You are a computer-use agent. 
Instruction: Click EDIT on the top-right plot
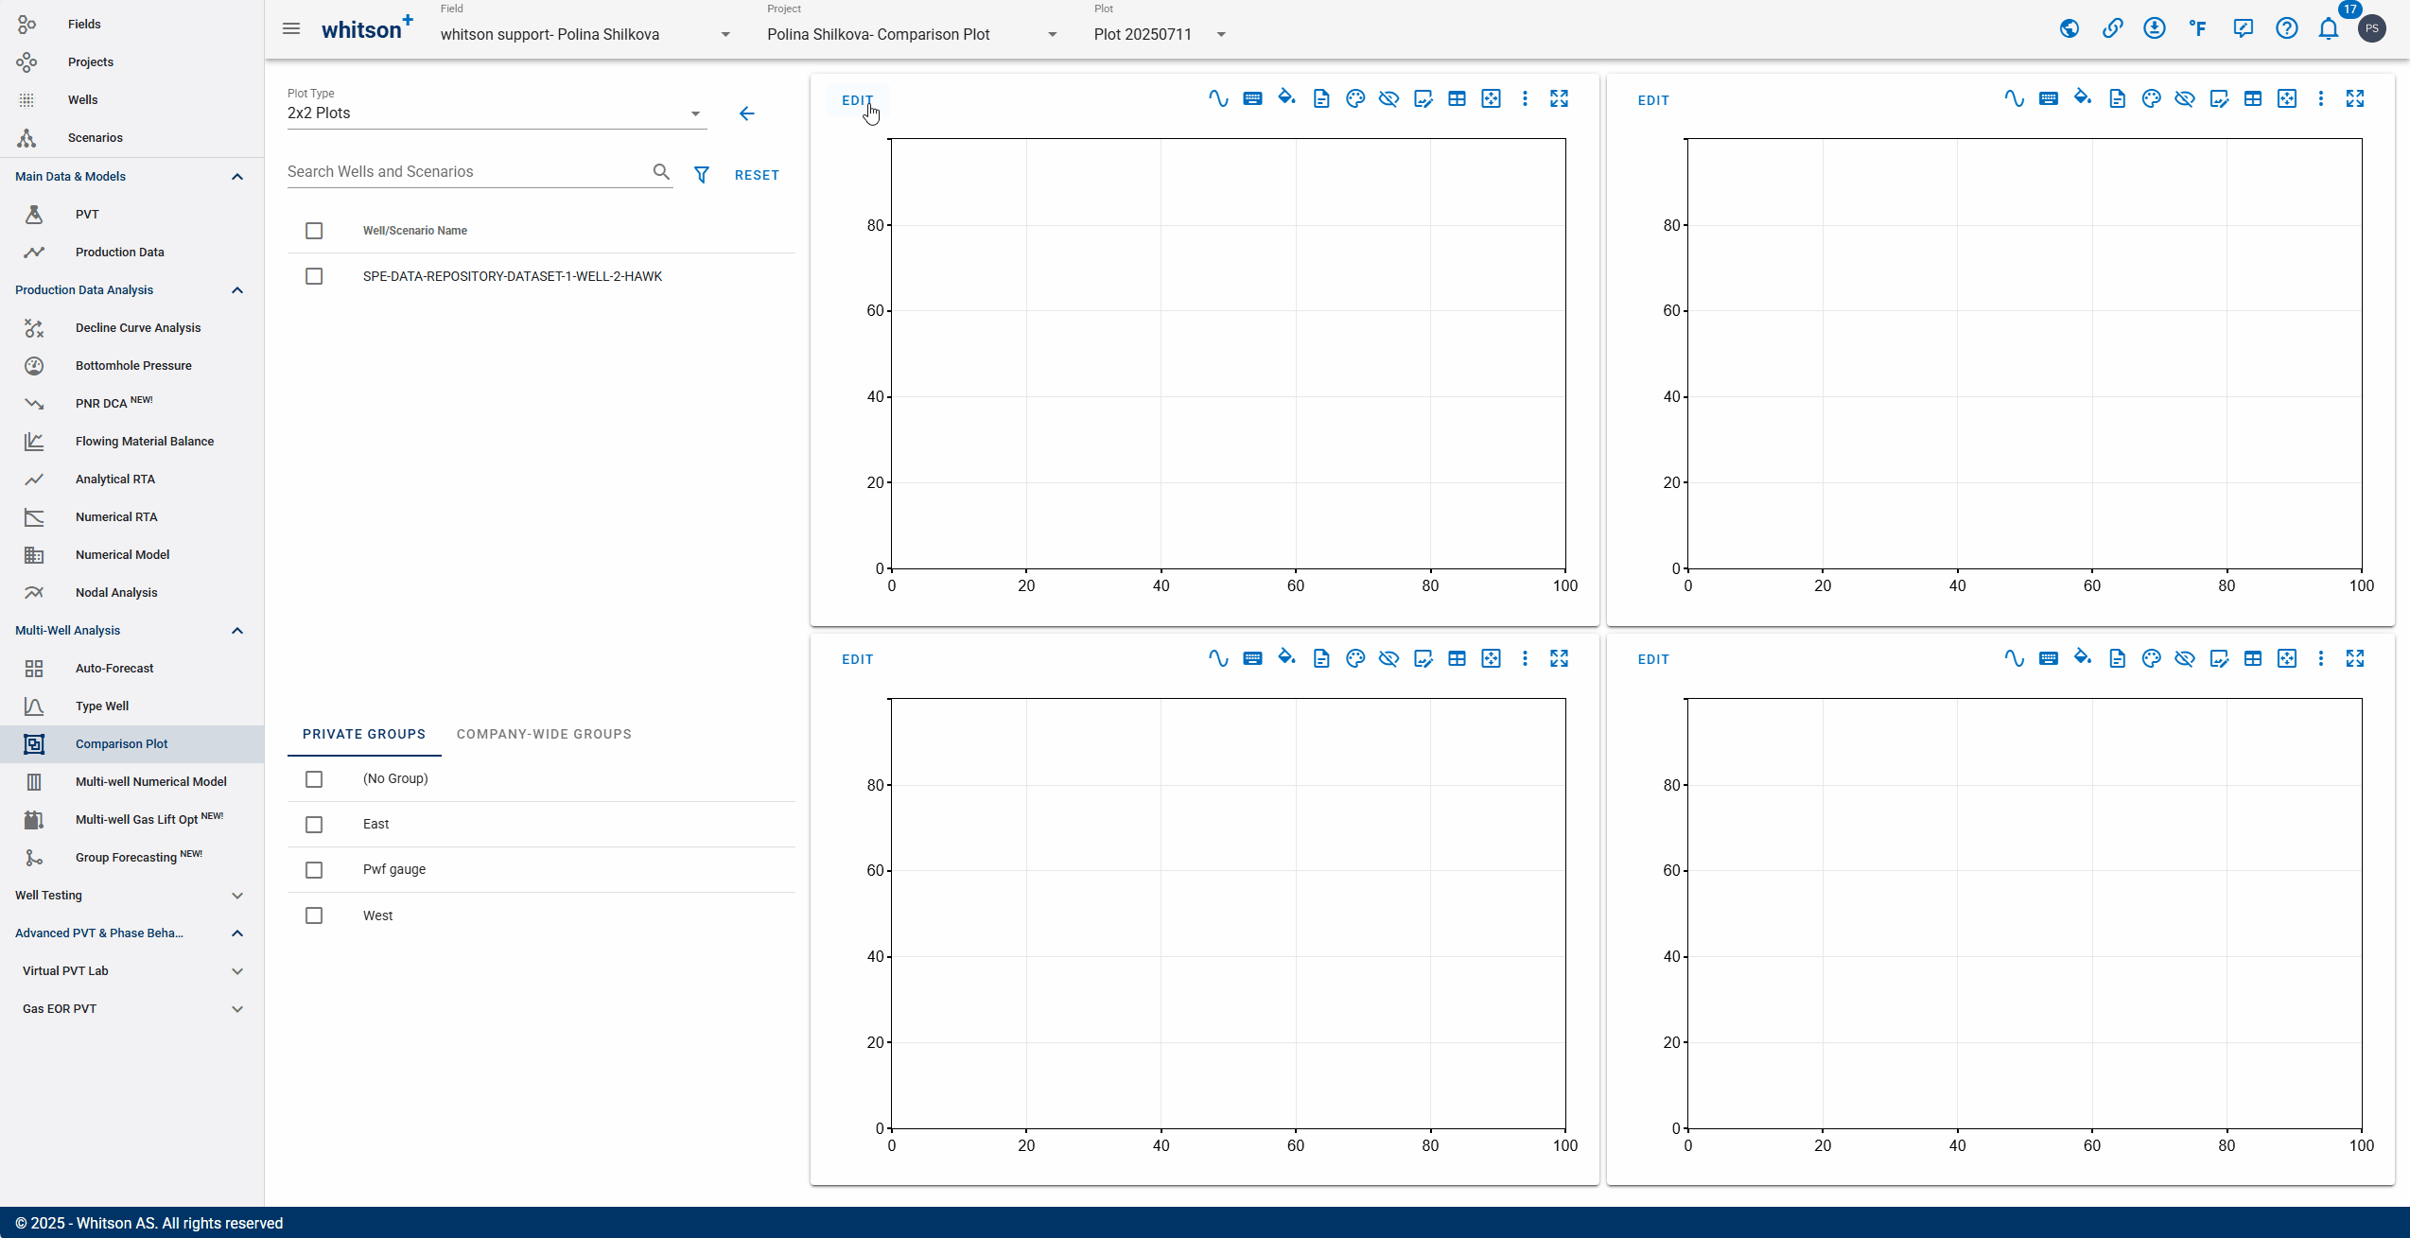click(x=1653, y=100)
